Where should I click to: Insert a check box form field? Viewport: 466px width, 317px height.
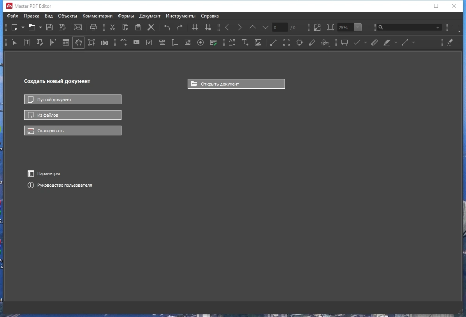click(149, 42)
